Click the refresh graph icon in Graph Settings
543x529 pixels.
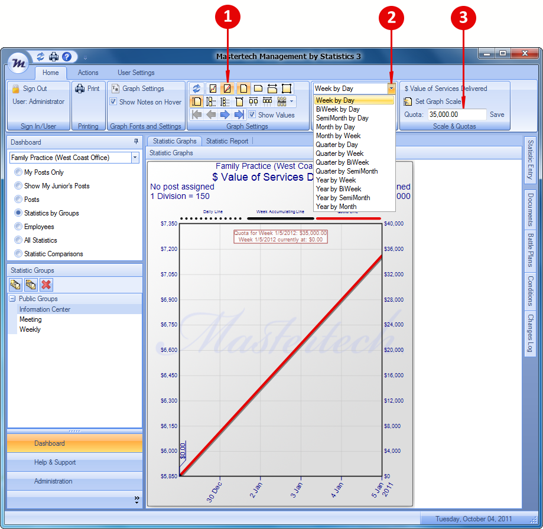[x=197, y=88]
